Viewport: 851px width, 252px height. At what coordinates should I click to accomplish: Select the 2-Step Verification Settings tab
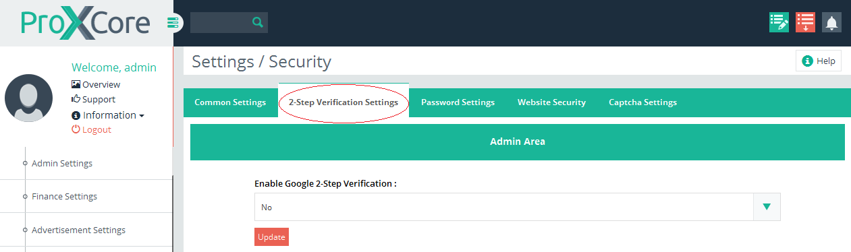(344, 102)
